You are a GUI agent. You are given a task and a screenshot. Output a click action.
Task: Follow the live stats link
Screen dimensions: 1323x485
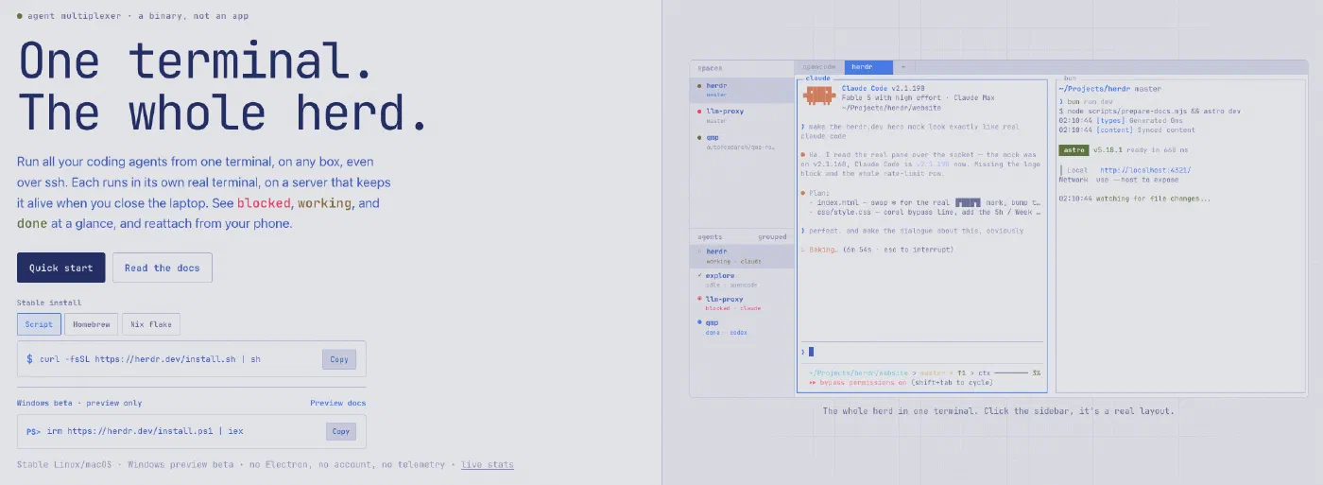click(488, 464)
